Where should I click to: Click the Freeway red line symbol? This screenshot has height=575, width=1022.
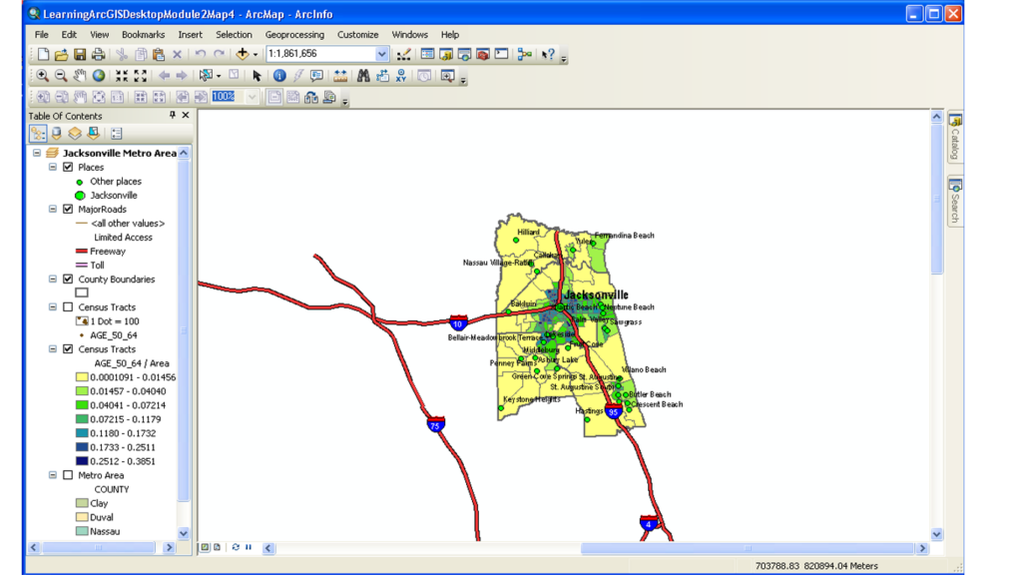pyautogui.click(x=82, y=251)
